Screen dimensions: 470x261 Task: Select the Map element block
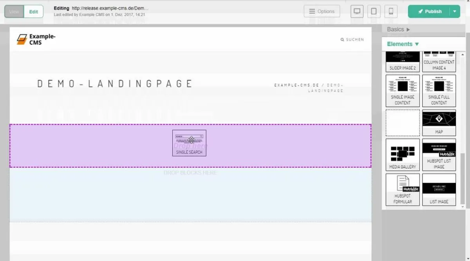(439, 122)
